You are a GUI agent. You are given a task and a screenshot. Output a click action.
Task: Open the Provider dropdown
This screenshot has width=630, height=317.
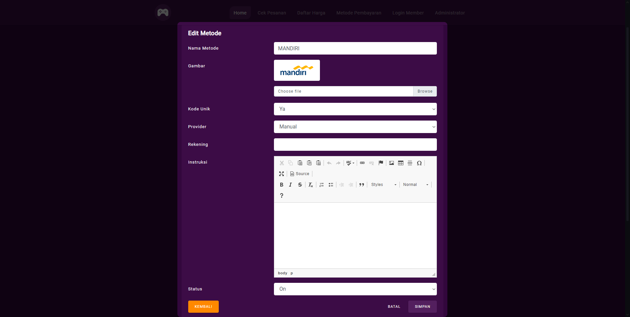355,127
